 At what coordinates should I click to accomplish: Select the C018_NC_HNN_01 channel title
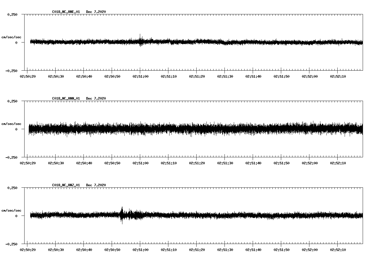tap(65, 98)
